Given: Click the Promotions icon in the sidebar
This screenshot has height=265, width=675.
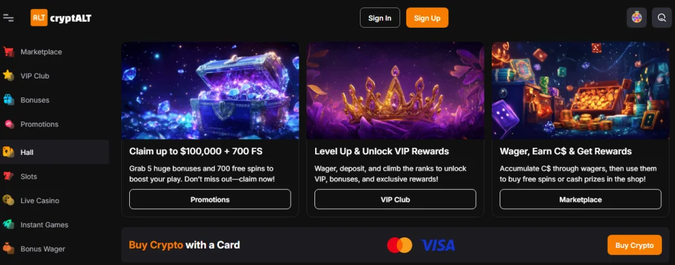Looking at the screenshot, I should click(9, 124).
